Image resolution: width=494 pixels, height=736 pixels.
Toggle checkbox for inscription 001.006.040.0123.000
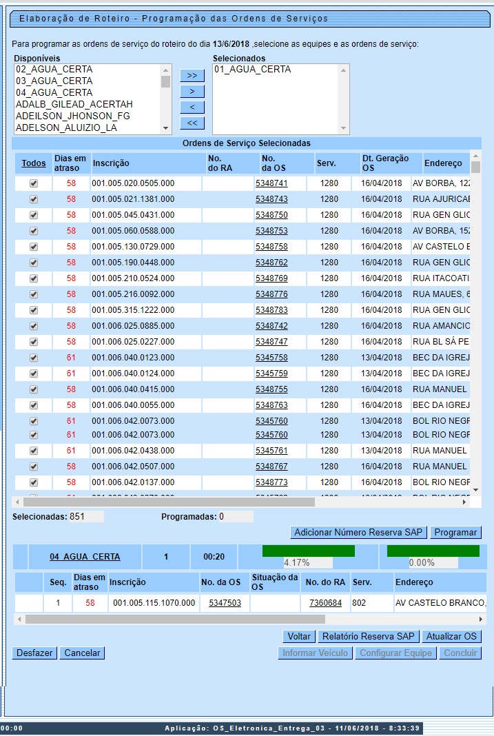click(34, 358)
